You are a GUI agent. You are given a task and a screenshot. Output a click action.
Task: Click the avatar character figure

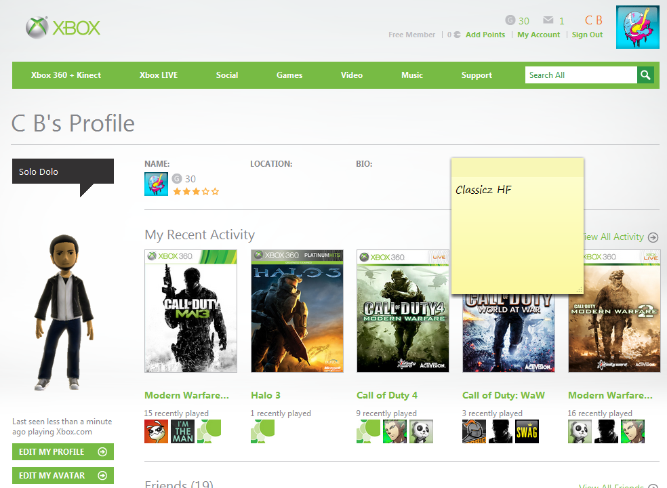(64, 312)
